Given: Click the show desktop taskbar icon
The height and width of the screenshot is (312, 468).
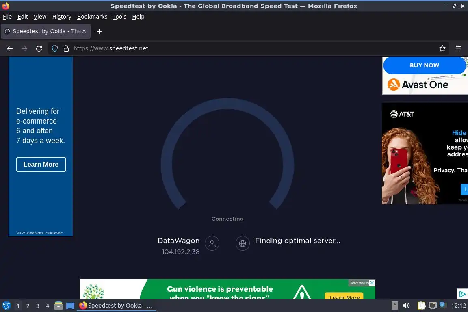Looking at the screenshot, I should pos(70,306).
